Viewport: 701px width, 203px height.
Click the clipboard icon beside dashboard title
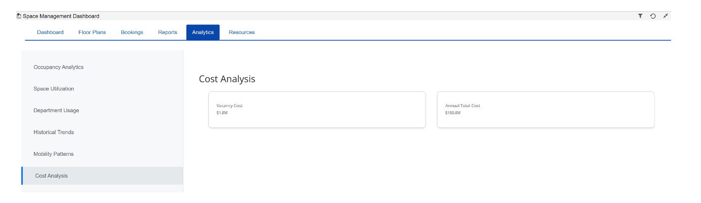(19, 16)
